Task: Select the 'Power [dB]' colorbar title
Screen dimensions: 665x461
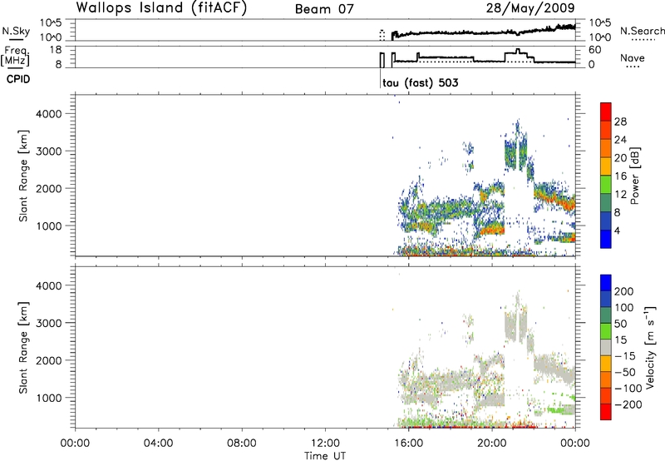Action: (x=634, y=176)
